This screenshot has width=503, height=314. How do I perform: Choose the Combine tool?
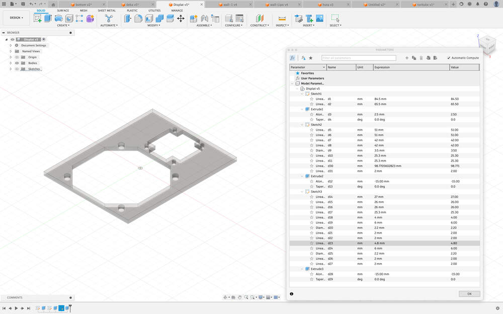(x=159, y=18)
